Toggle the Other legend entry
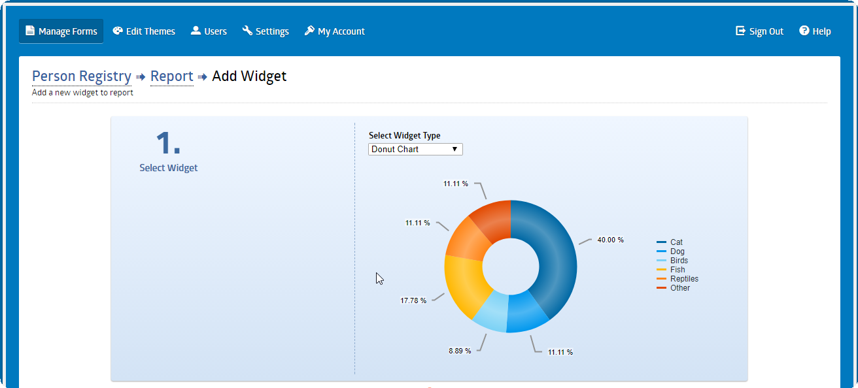 pyautogui.click(x=679, y=288)
